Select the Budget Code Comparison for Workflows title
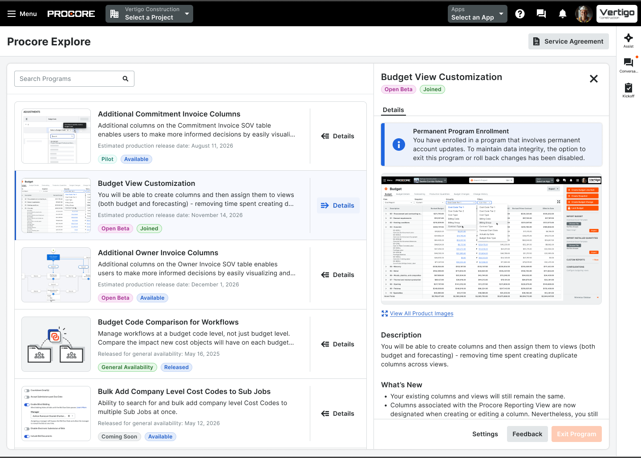This screenshot has width=641, height=458. click(168, 322)
